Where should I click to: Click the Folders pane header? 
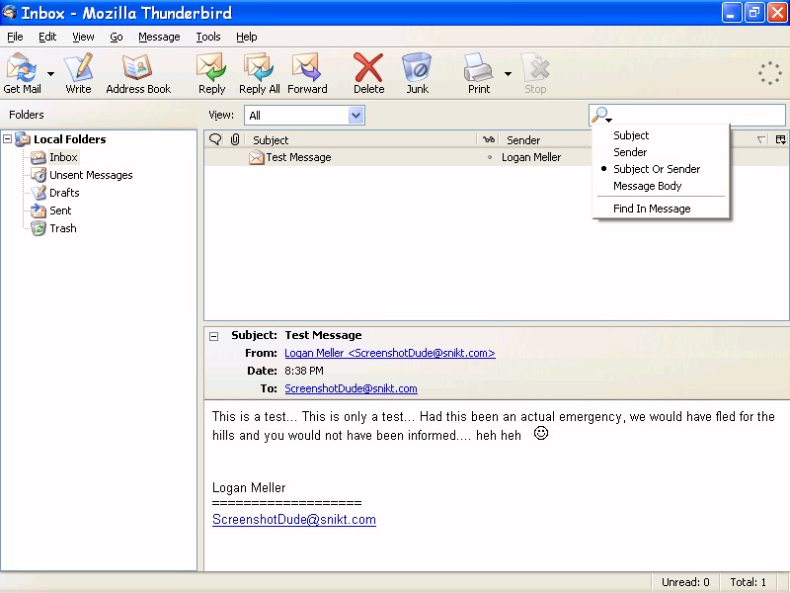27,115
